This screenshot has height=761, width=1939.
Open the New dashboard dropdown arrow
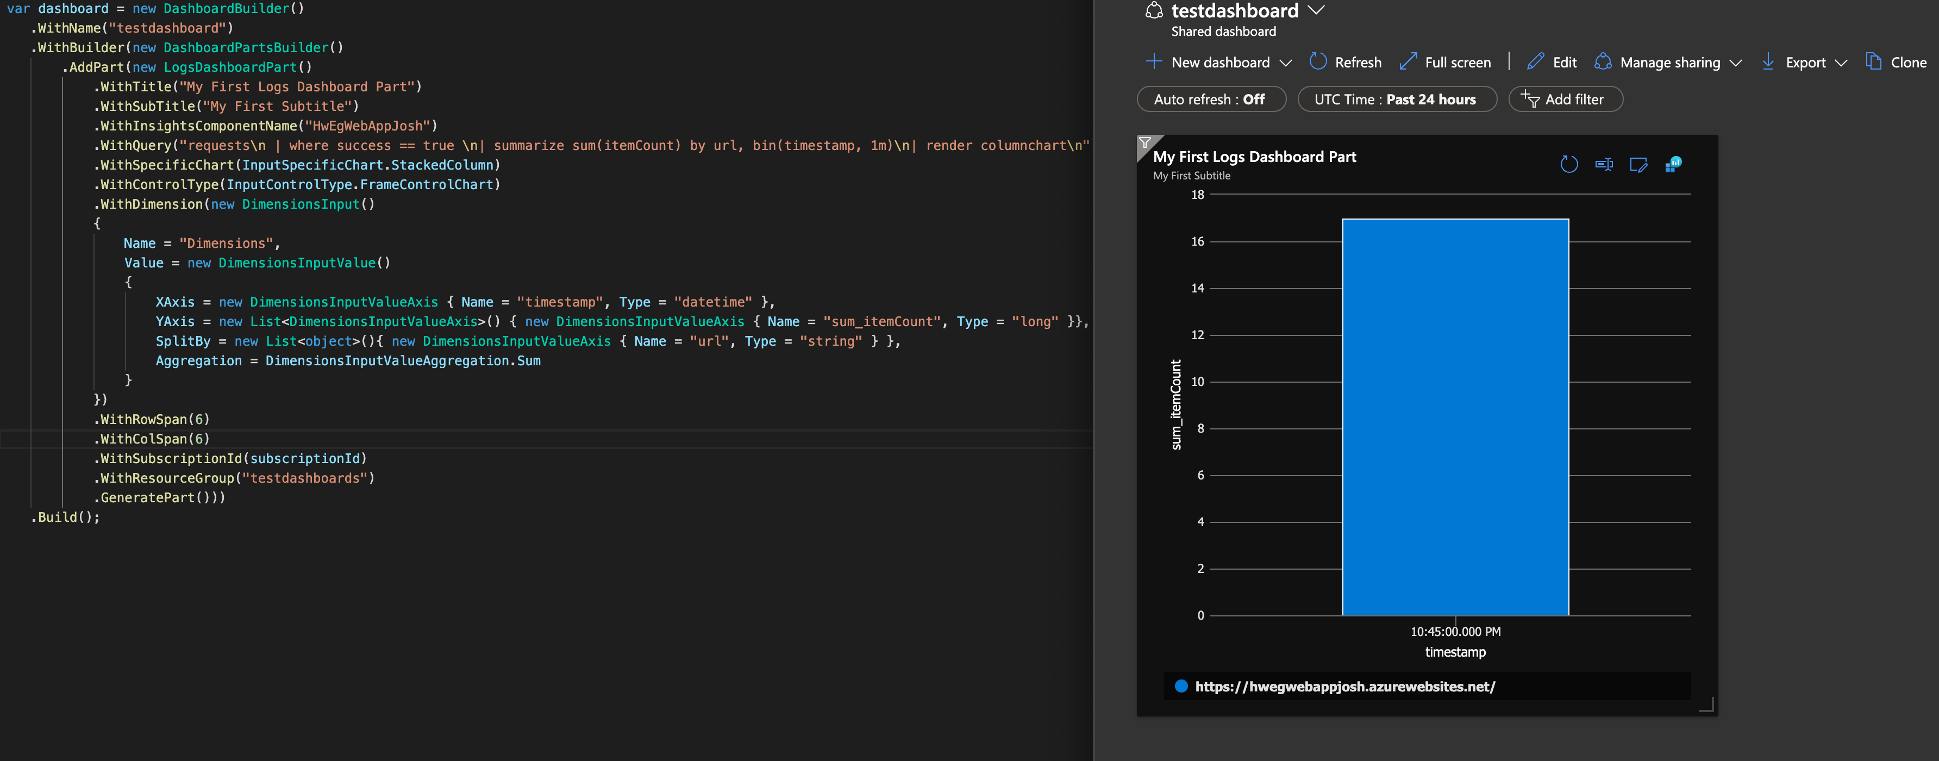[1286, 63]
